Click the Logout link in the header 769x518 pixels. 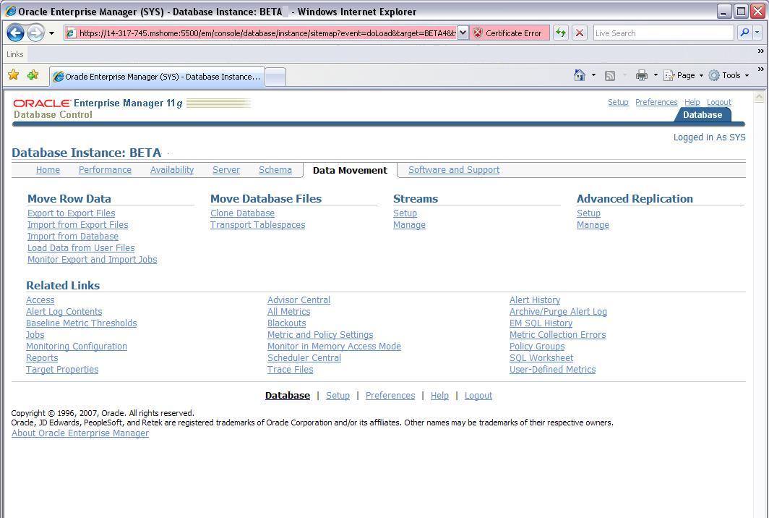click(719, 102)
